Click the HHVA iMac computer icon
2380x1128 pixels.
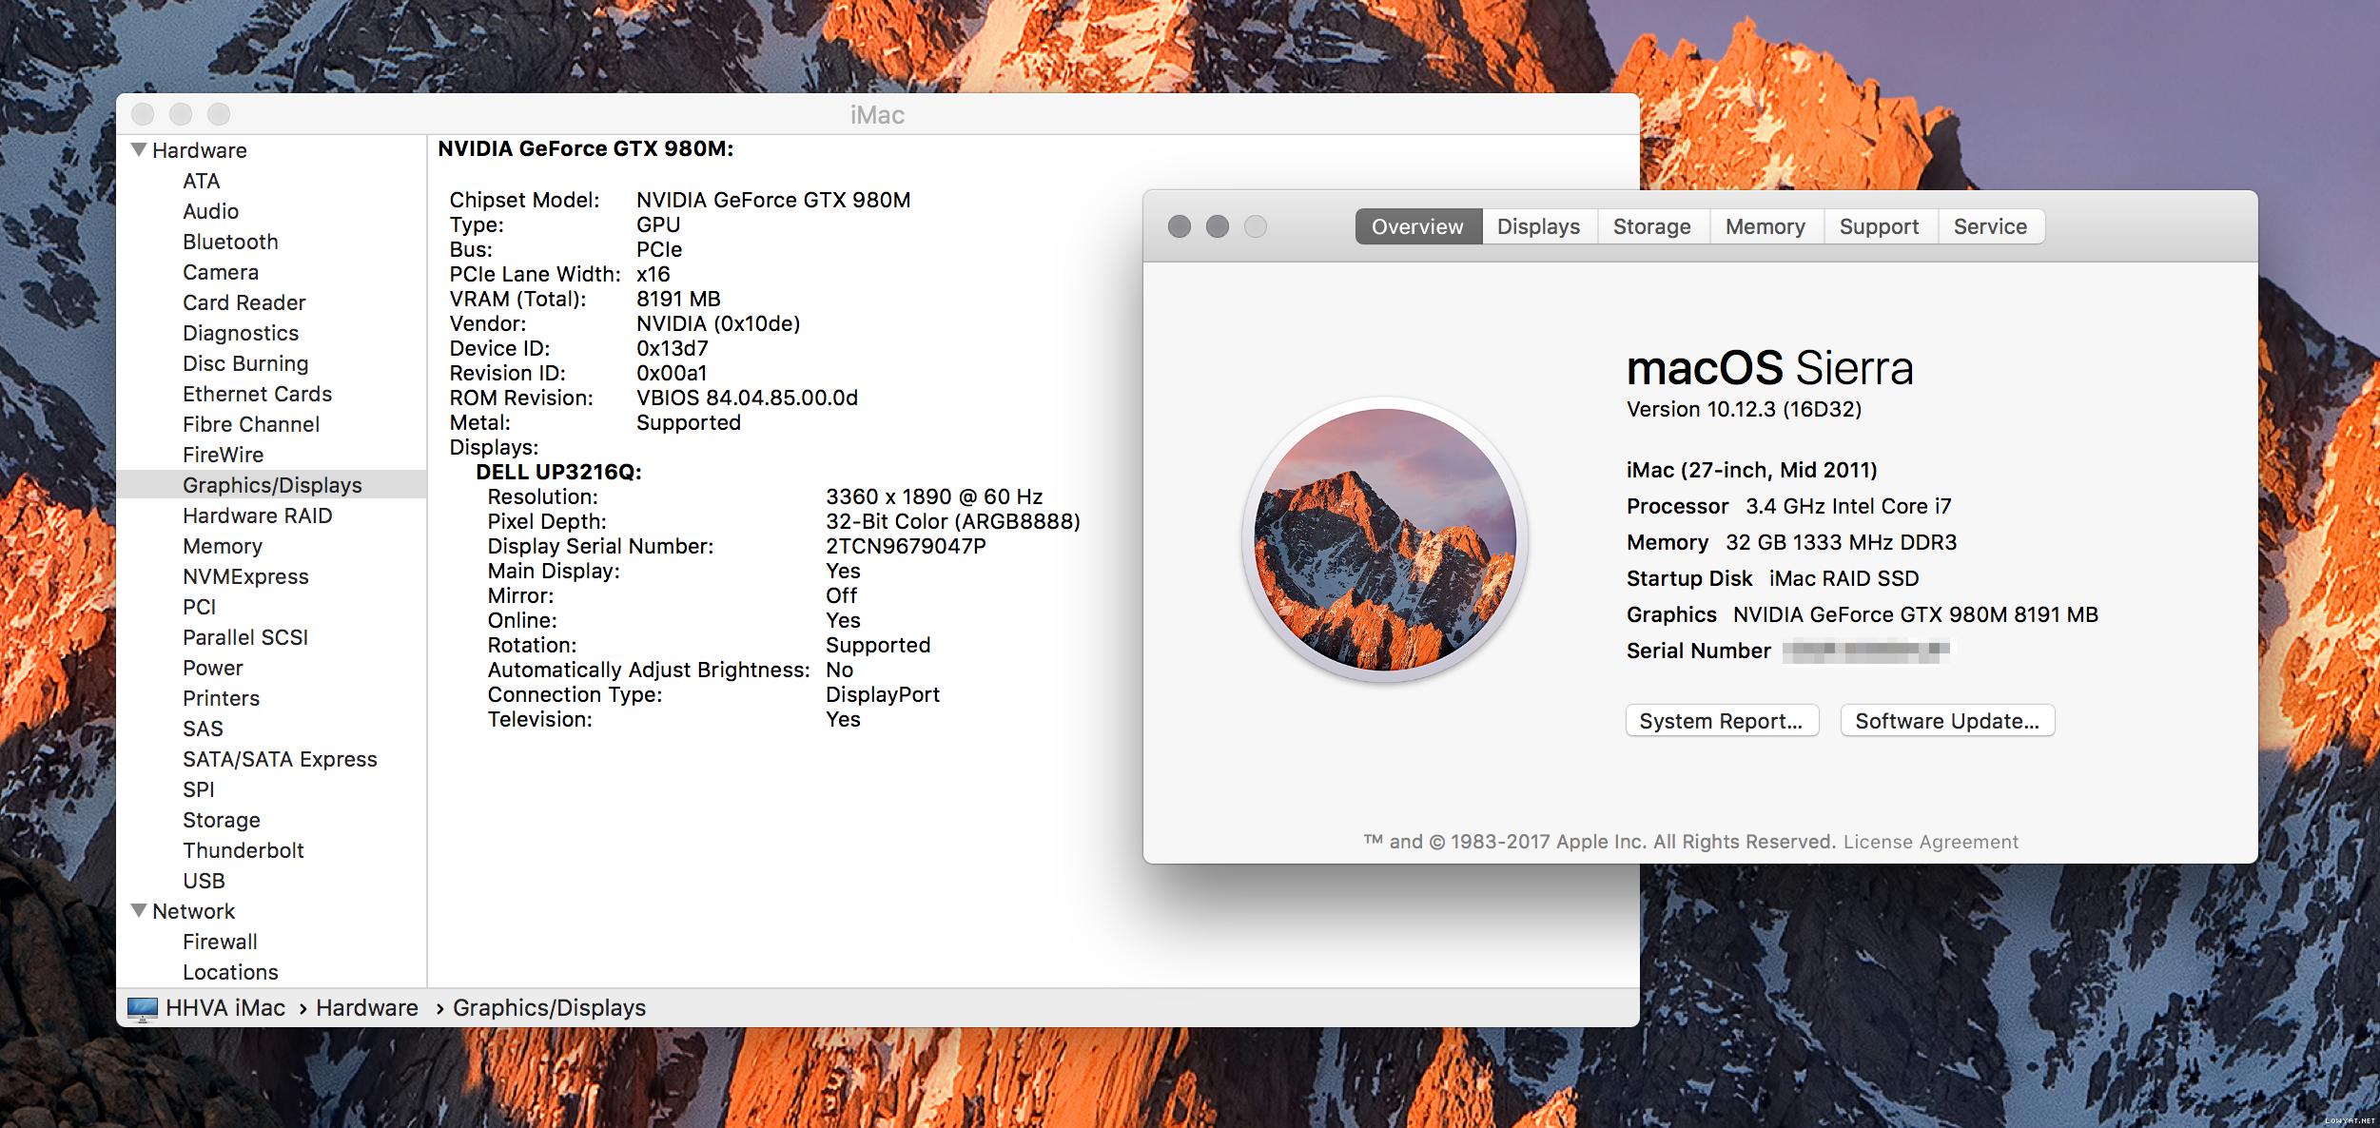tap(142, 1008)
